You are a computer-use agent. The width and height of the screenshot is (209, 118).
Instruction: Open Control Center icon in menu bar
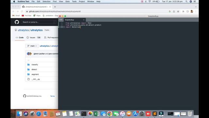pos(195,1)
